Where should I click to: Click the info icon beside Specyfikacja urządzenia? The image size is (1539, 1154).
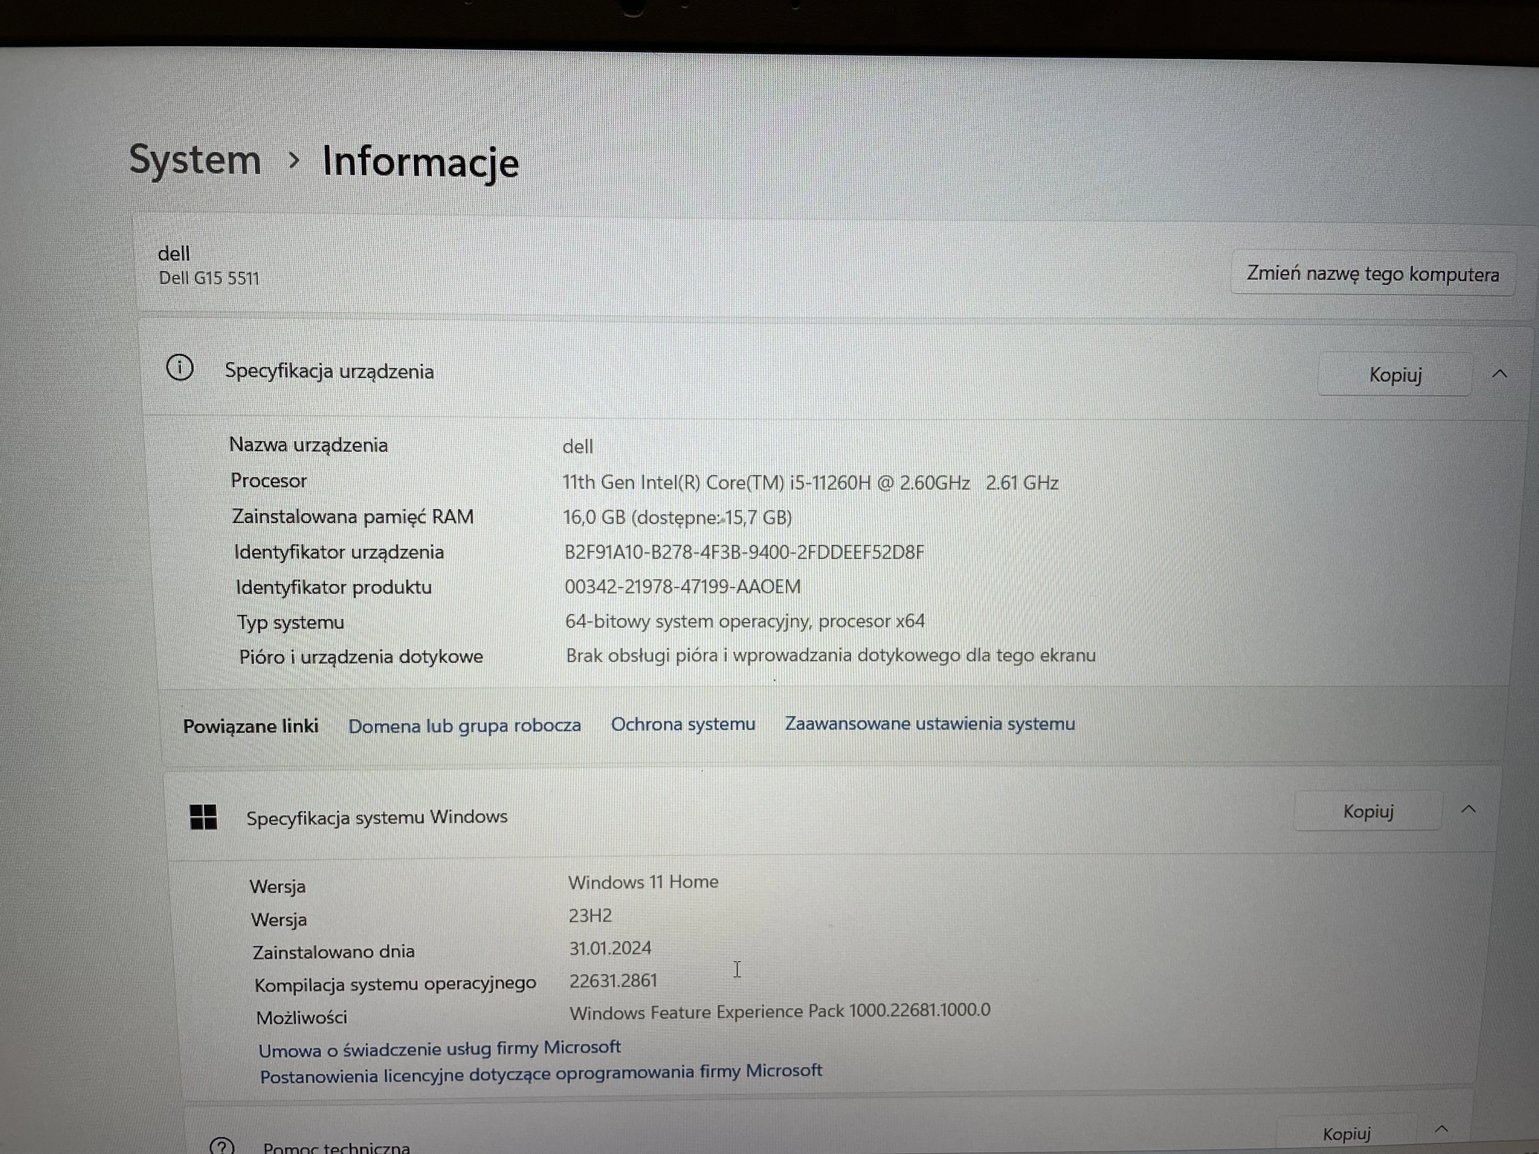pyautogui.click(x=179, y=367)
